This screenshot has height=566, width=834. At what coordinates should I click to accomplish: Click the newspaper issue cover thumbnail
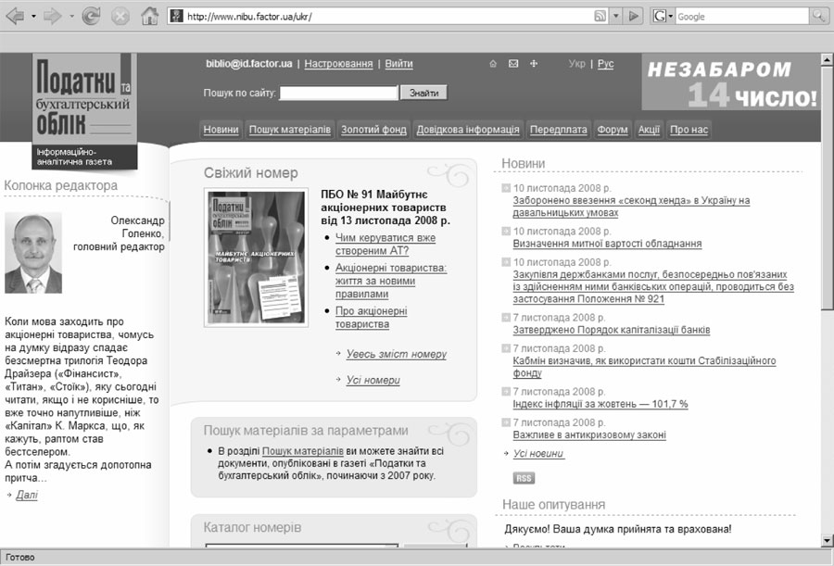point(257,258)
